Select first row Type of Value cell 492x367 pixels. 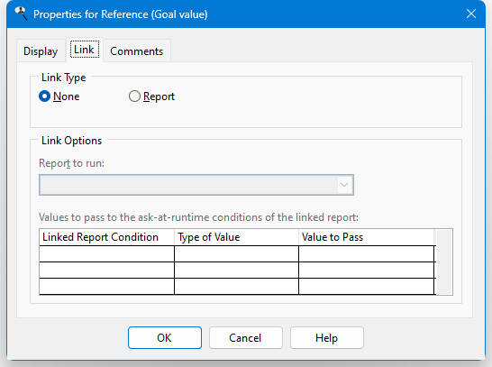[237, 253]
